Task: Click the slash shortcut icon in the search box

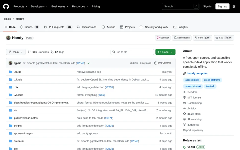Action: click(196, 6)
